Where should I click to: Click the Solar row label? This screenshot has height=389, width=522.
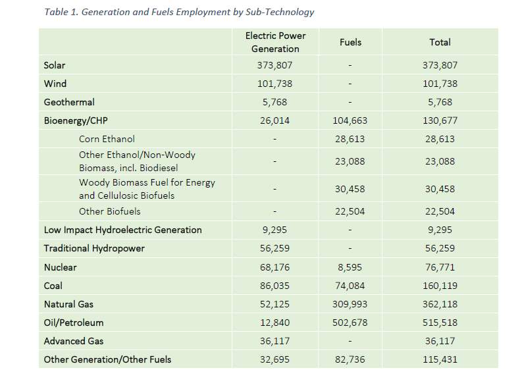55,65
